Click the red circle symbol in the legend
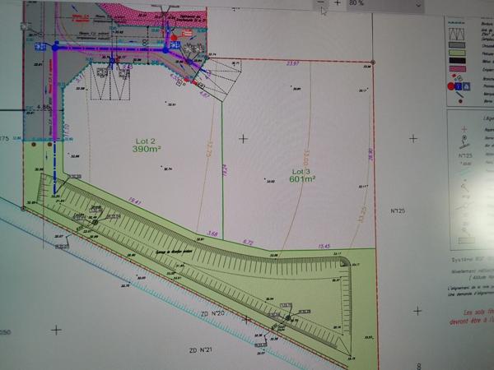 click(452, 86)
